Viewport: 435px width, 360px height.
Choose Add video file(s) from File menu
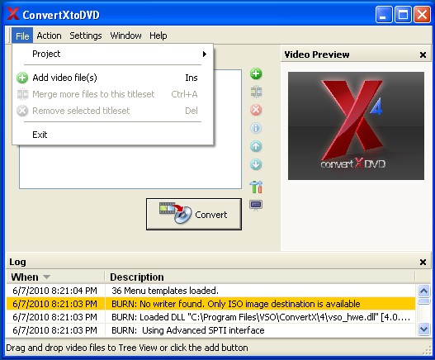(x=113, y=78)
